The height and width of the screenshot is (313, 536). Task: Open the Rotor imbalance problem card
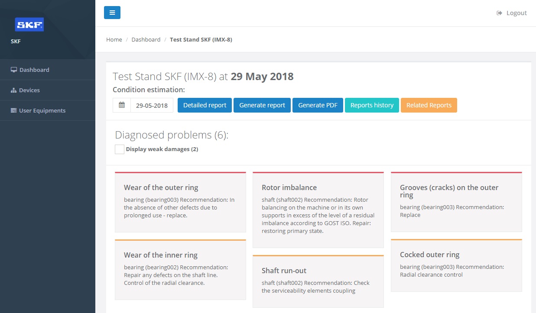(318, 210)
